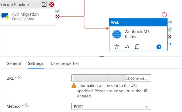Show info tooltip next to Method label
This screenshot has width=182, height=112.
point(27,105)
